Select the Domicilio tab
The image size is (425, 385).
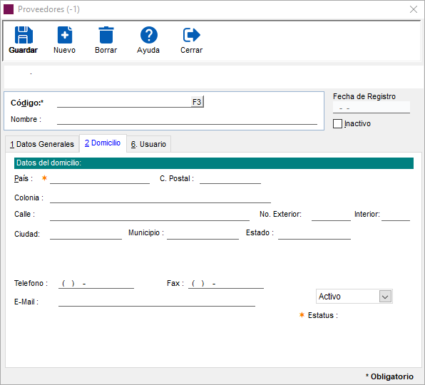[x=103, y=143]
